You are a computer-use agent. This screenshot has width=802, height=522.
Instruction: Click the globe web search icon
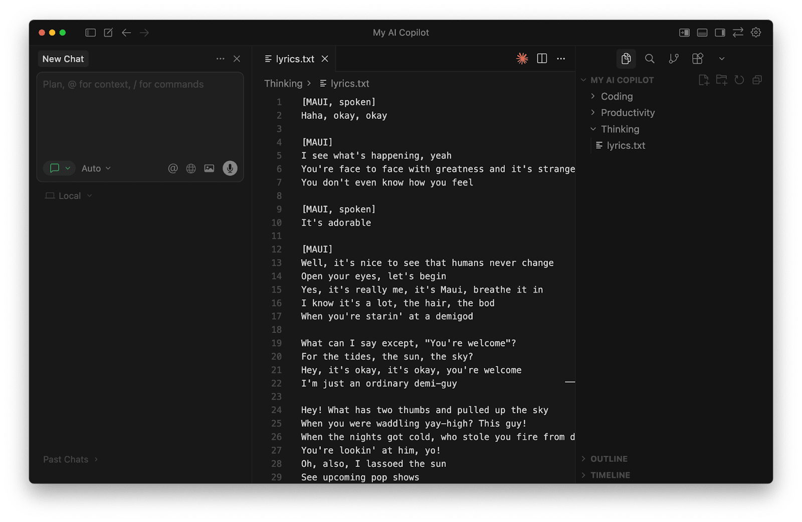click(x=191, y=168)
